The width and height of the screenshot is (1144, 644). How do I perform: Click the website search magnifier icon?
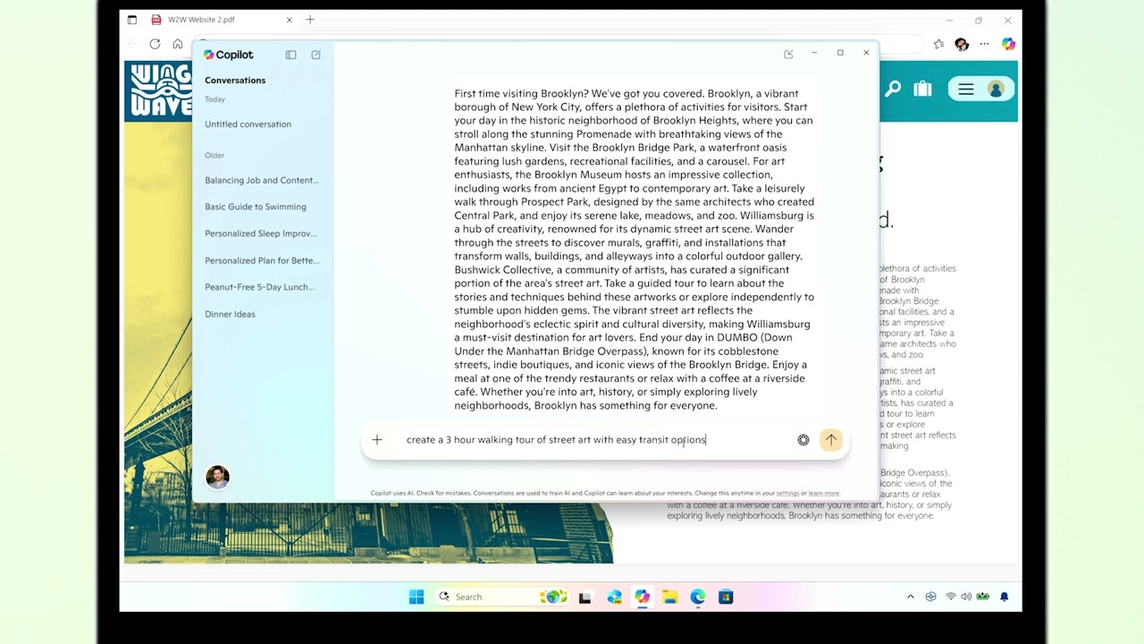click(x=892, y=89)
